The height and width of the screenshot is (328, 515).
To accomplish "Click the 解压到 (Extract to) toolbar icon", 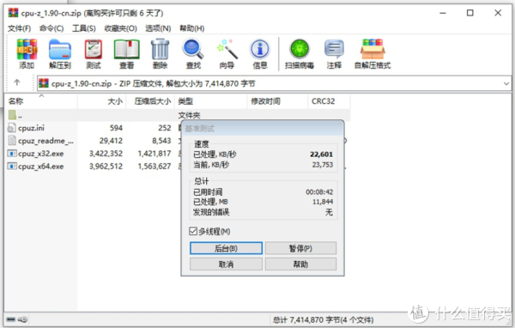I will tap(60, 49).
